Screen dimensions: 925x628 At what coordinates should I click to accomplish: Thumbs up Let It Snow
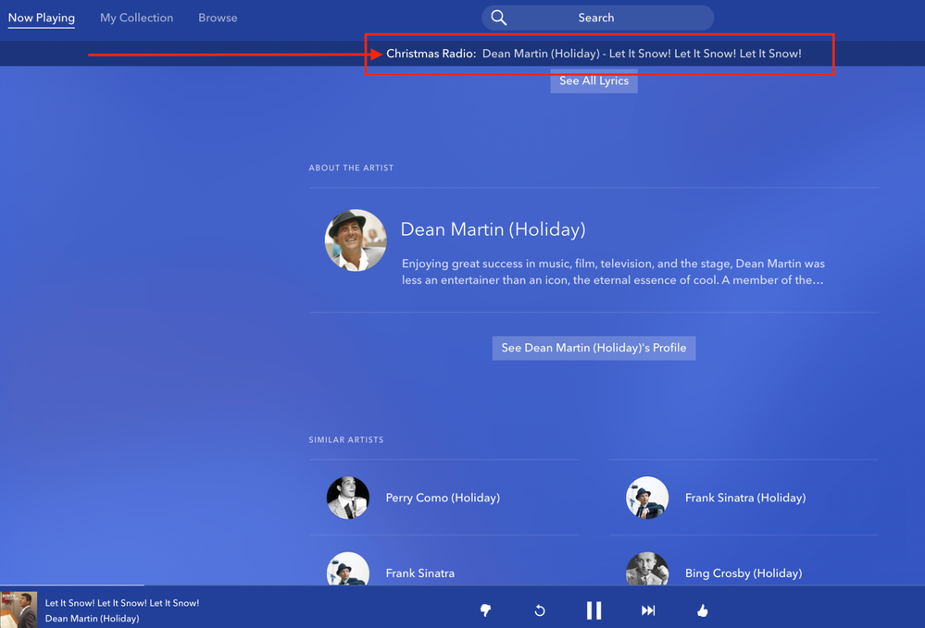[x=702, y=610]
